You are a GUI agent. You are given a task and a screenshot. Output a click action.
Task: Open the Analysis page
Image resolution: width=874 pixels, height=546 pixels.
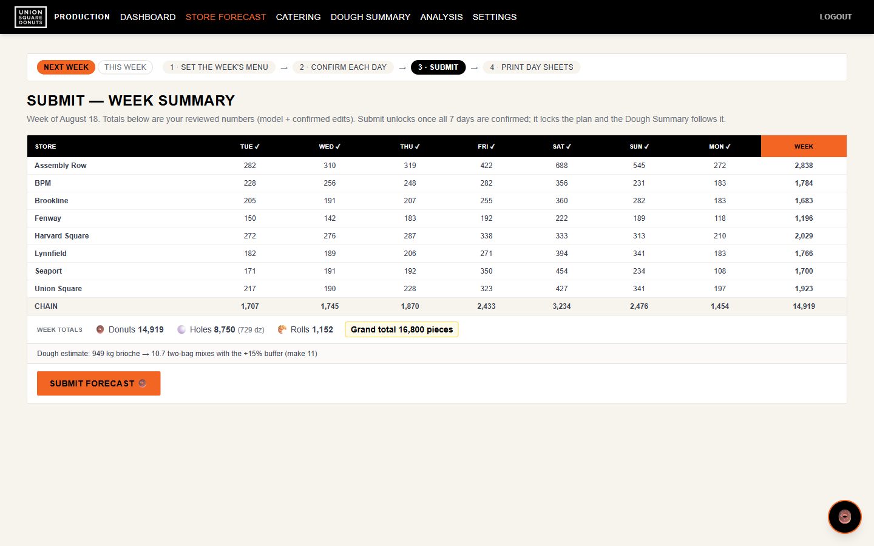click(x=441, y=17)
